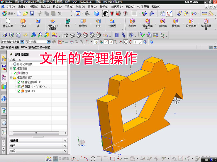The width and height of the screenshot is (217, 162).
Task: Expand the 相依性 panel section
Action: coord(38,140)
